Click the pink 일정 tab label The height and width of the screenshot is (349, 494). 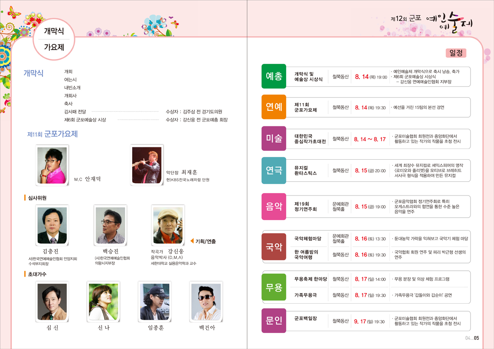[456, 53]
